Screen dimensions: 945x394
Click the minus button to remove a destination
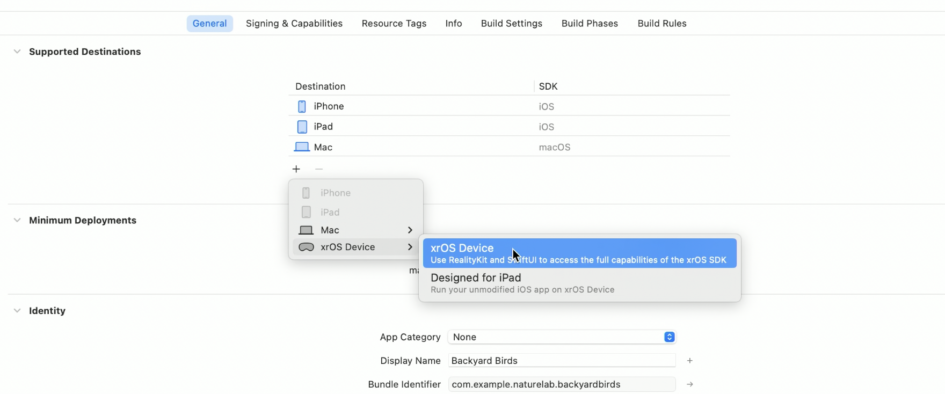click(x=319, y=169)
